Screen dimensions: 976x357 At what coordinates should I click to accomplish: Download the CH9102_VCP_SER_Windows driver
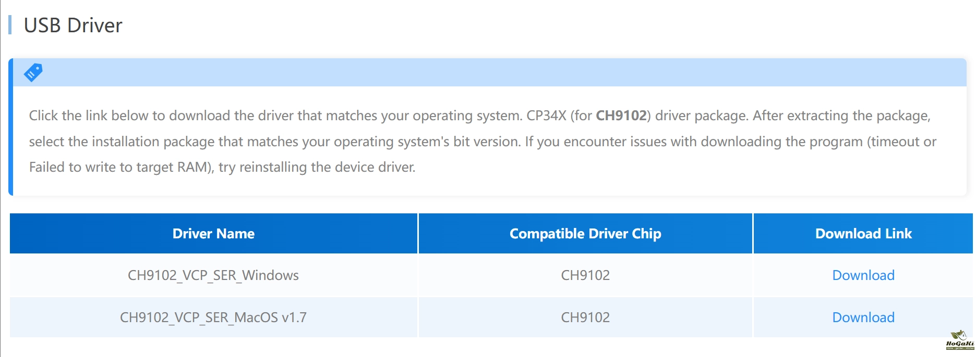tap(863, 275)
